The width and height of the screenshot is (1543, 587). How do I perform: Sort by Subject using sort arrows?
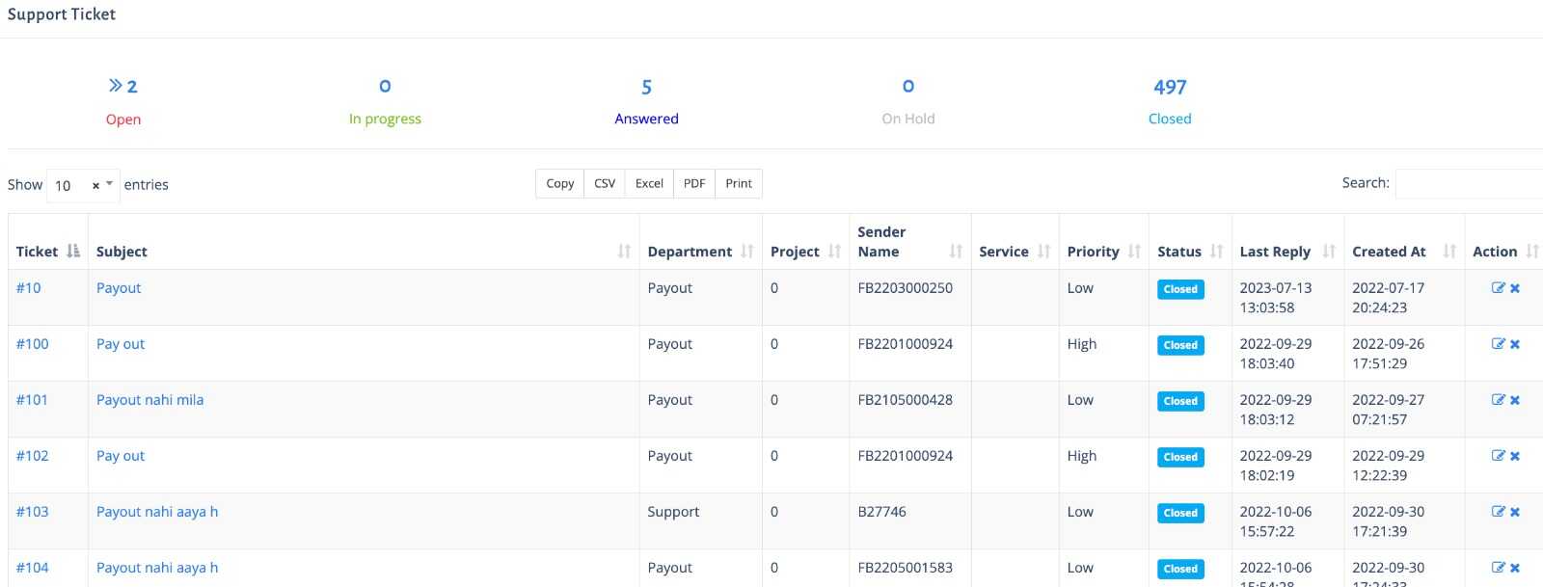(624, 252)
